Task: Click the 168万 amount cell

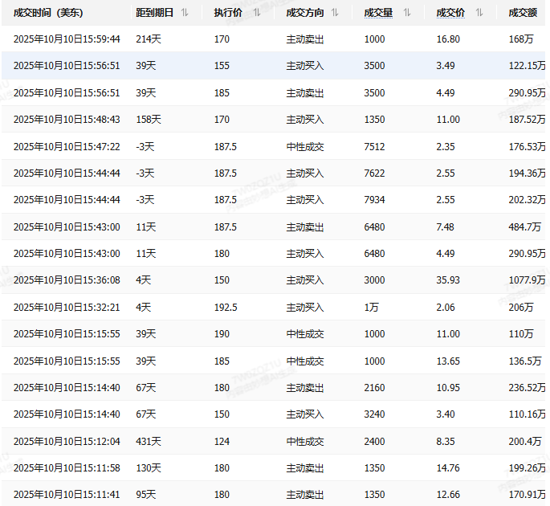Action: coord(521,39)
